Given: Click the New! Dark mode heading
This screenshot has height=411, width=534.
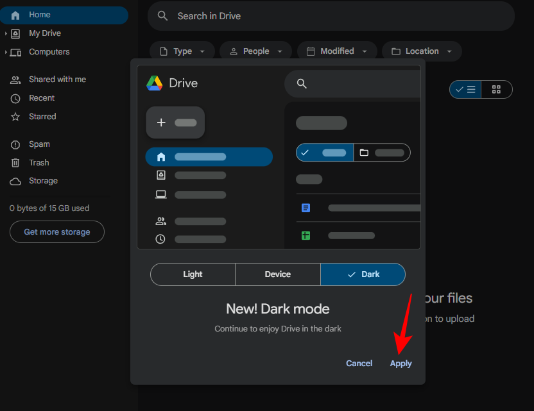Looking at the screenshot, I should [x=278, y=309].
